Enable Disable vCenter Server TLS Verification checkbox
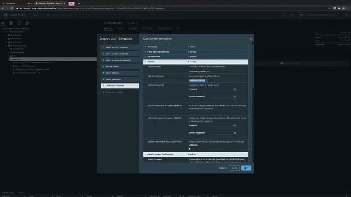This screenshot has width=351, height=197. (x=189, y=149)
